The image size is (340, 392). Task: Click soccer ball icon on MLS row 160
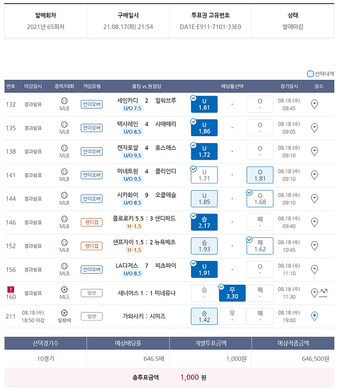[64, 289]
